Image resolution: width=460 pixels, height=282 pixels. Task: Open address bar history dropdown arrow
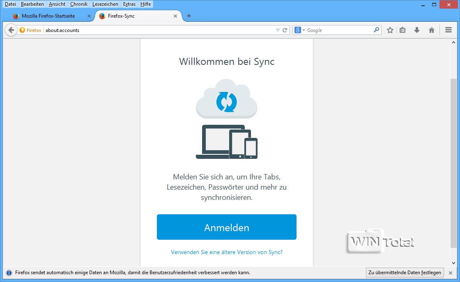pos(278,30)
